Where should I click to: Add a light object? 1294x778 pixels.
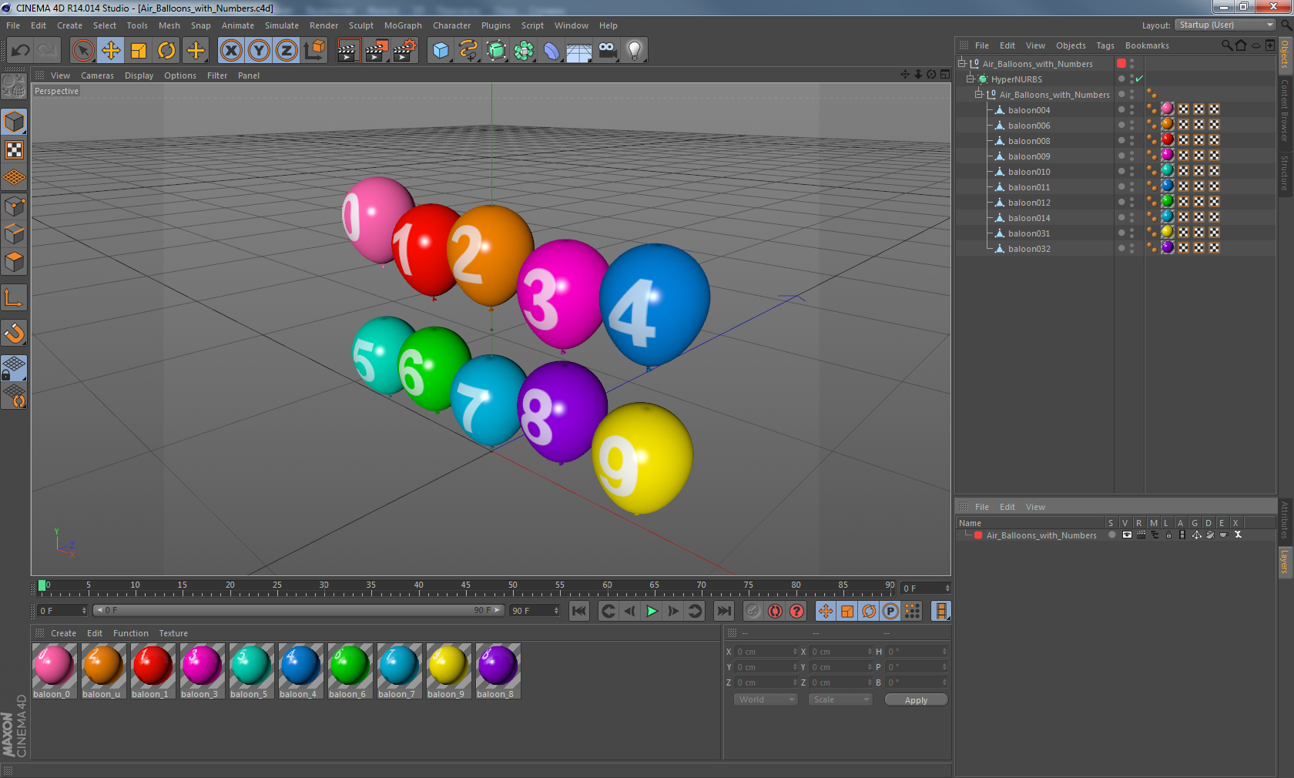tap(634, 51)
